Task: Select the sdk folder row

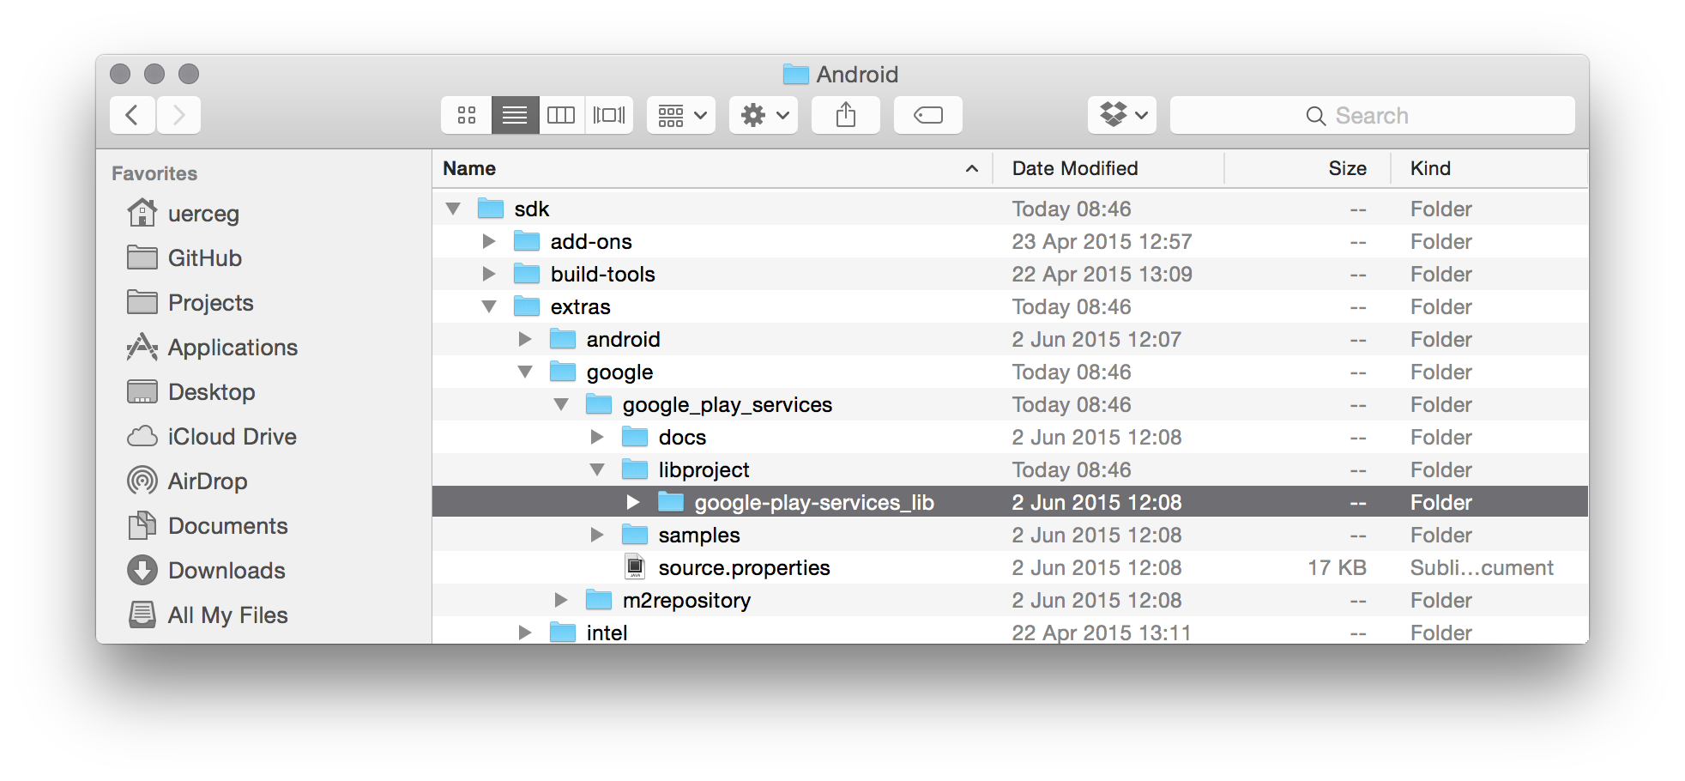Action: (1010, 209)
